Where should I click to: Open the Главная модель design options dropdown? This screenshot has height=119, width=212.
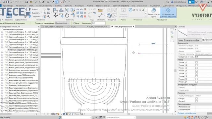tap(121, 118)
